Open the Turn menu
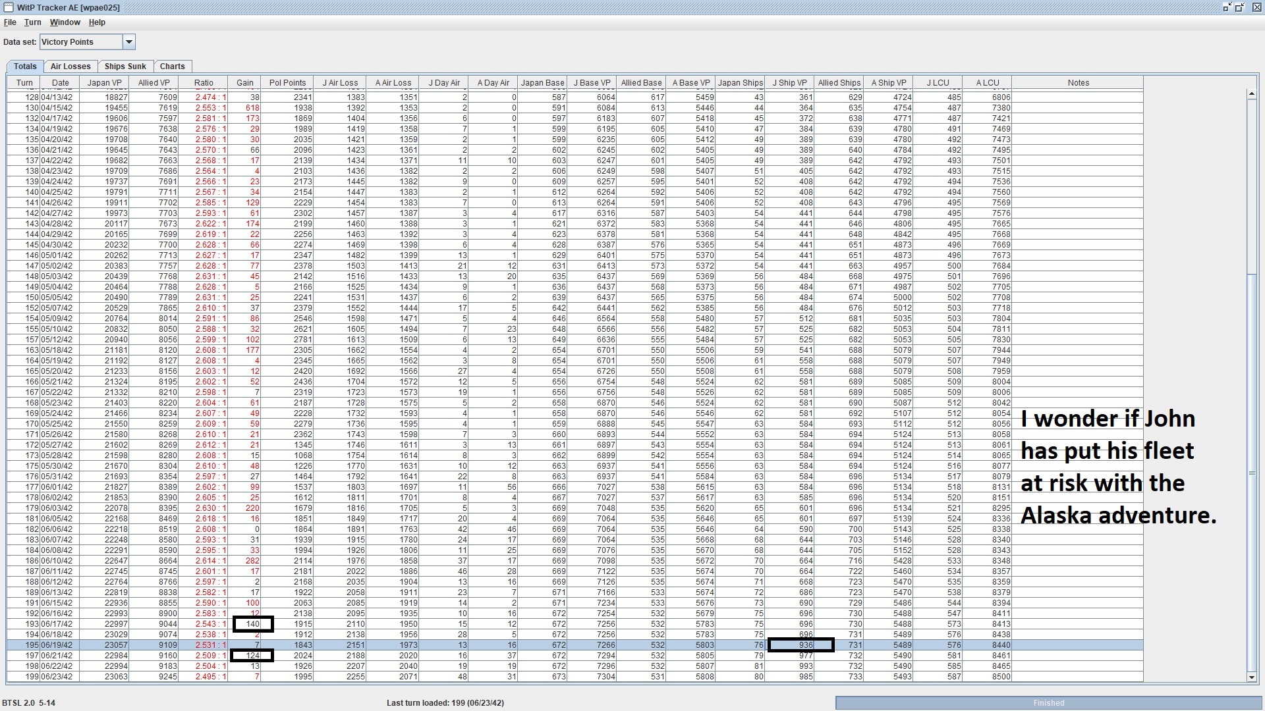The image size is (1265, 711). point(33,22)
